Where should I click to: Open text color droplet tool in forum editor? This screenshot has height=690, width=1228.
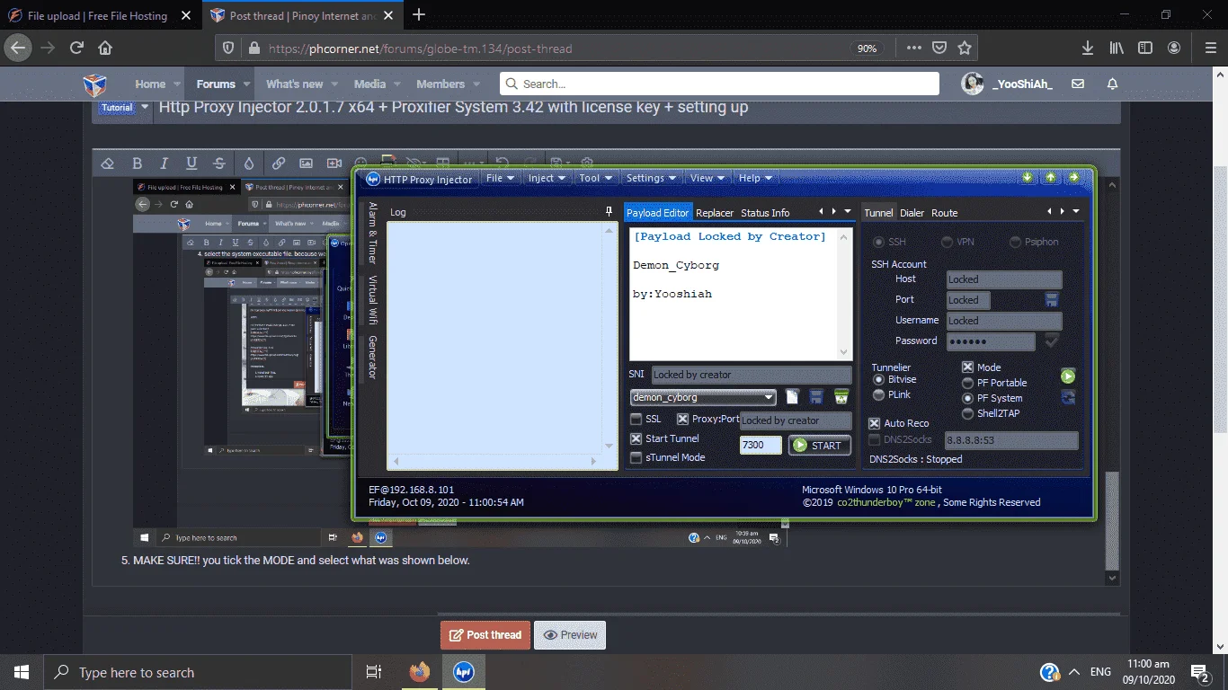[249, 164]
